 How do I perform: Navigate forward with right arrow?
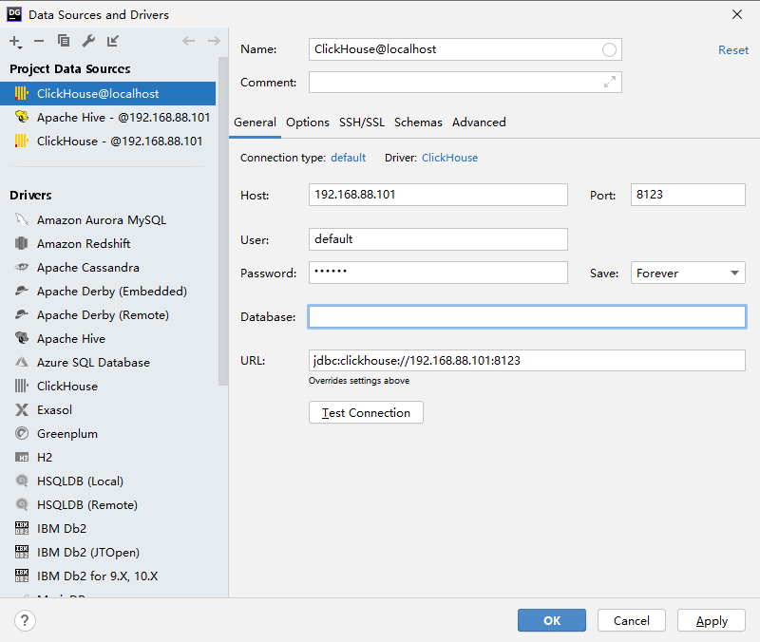(214, 41)
